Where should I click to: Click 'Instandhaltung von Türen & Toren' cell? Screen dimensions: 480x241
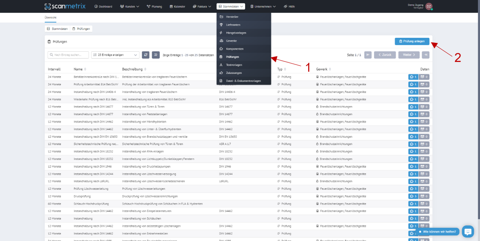click(x=143, y=107)
